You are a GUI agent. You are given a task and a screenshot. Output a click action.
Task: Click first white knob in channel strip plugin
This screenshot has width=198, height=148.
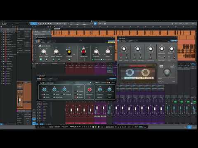pyautogui.click(x=44, y=52)
